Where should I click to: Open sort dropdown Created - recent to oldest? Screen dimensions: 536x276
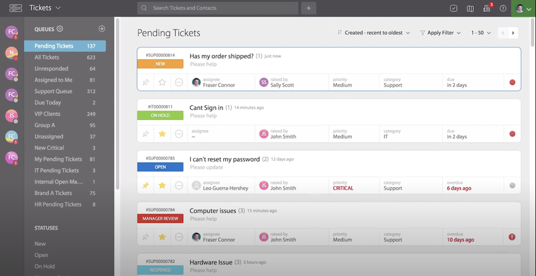(x=374, y=33)
